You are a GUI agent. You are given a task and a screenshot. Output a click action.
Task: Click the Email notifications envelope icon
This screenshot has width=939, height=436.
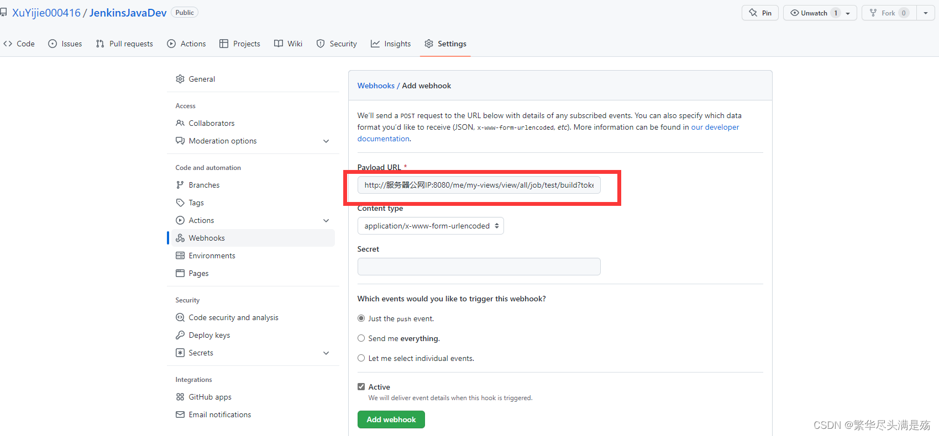tap(180, 414)
